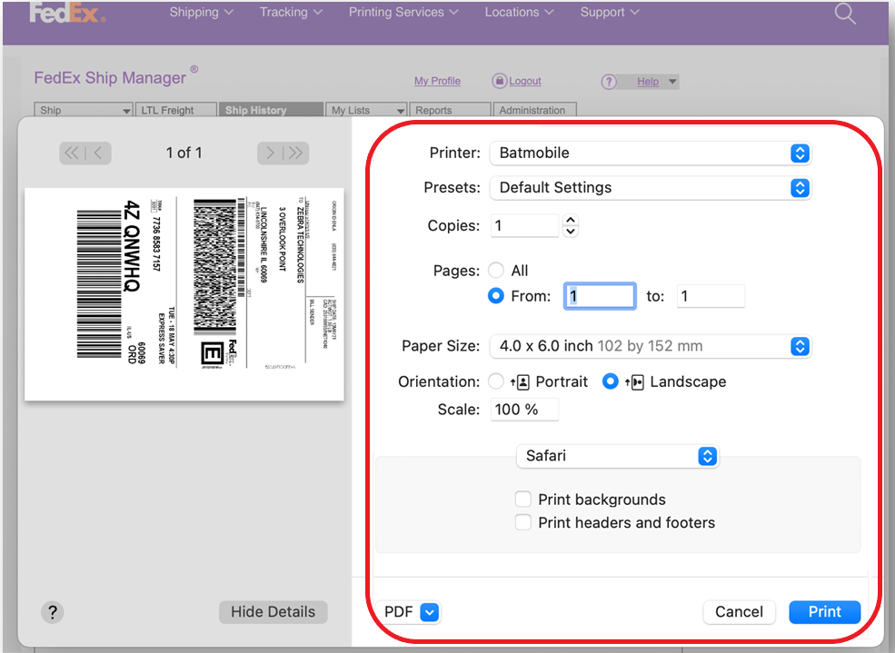Enable Print headers and footers
This screenshot has height=653, width=895.
pyautogui.click(x=523, y=522)
